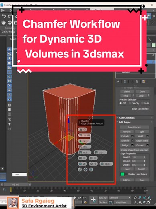Image resolution: width=156 pixels, height=209 pixels.
Task: Open Chamfer settings box
Action: click(x=132, y=141)
